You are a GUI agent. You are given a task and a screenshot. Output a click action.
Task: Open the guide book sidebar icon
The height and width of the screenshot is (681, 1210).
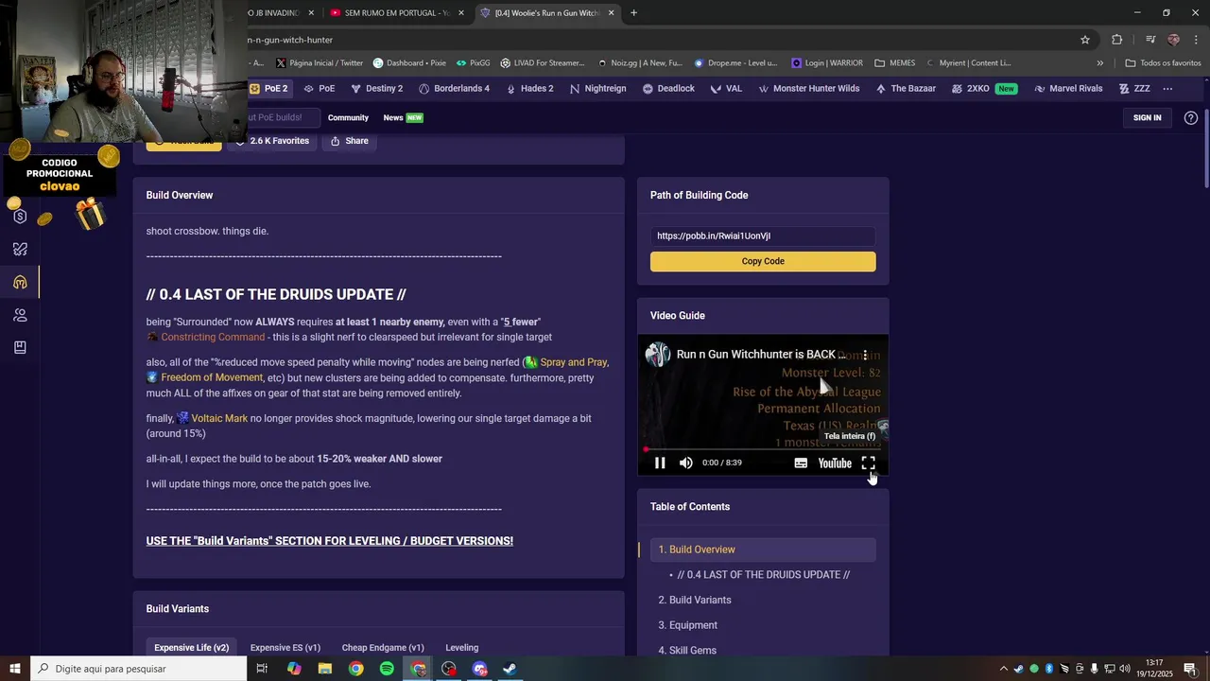pos(20,347)
